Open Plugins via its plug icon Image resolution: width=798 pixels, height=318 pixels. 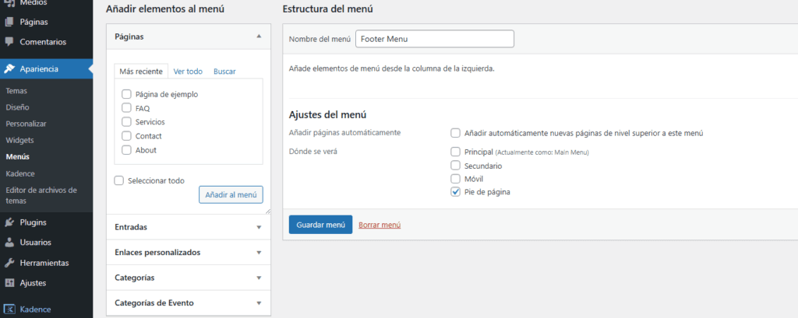point(9,222)
